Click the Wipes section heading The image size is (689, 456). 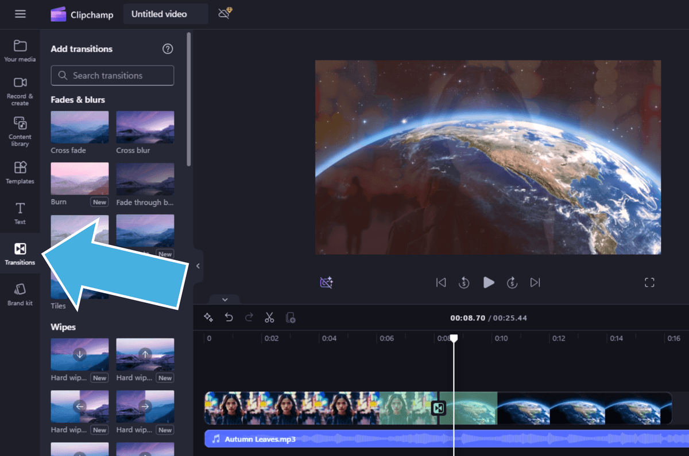point(63,327)
